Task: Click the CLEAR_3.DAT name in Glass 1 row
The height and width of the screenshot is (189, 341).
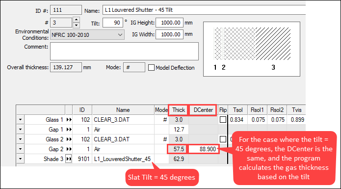Action: point(111,120)
